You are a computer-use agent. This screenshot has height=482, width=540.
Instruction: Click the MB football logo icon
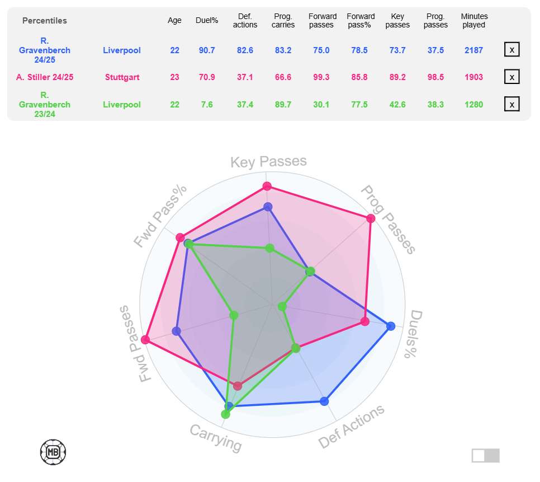(53, 452)
